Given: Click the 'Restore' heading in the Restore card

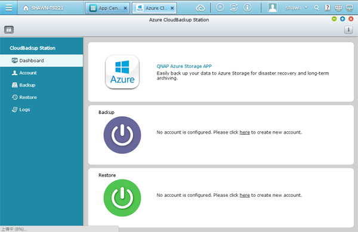Looking at the screenshot, I should coord(107,175).
